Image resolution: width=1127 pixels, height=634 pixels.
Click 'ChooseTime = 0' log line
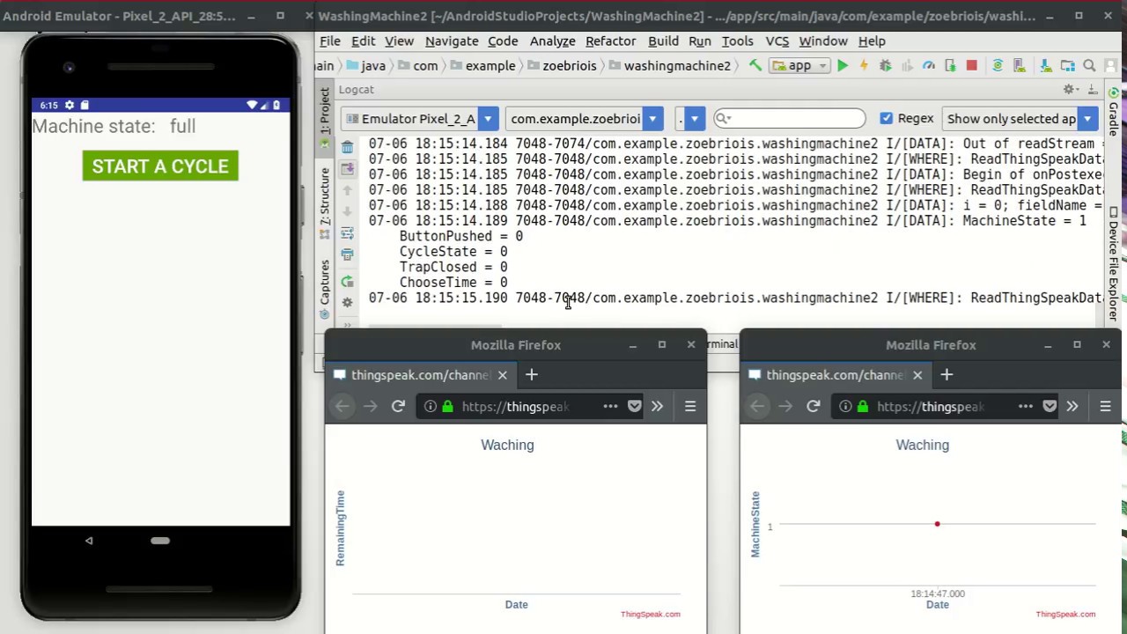tap(453, 283)
